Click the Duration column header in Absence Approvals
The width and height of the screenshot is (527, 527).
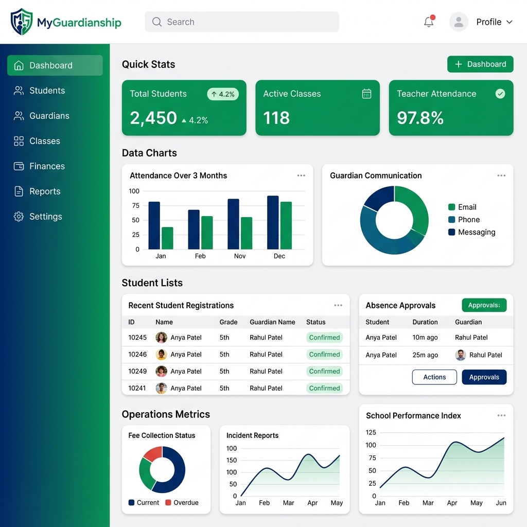[x=425, y=322]
